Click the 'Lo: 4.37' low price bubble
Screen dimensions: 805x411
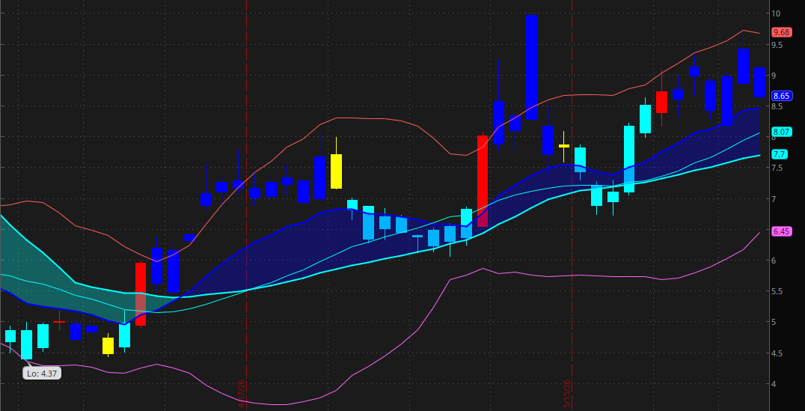pos(42,374)
